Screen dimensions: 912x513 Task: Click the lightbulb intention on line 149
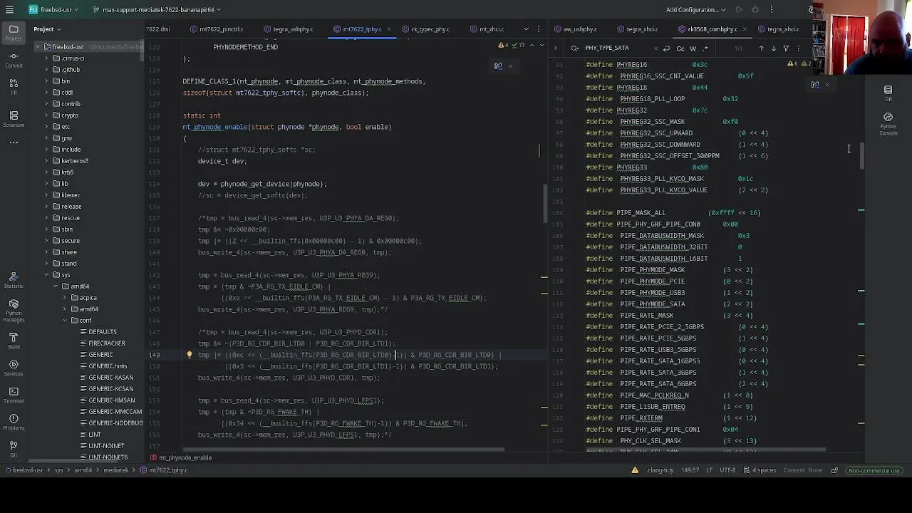190,355
